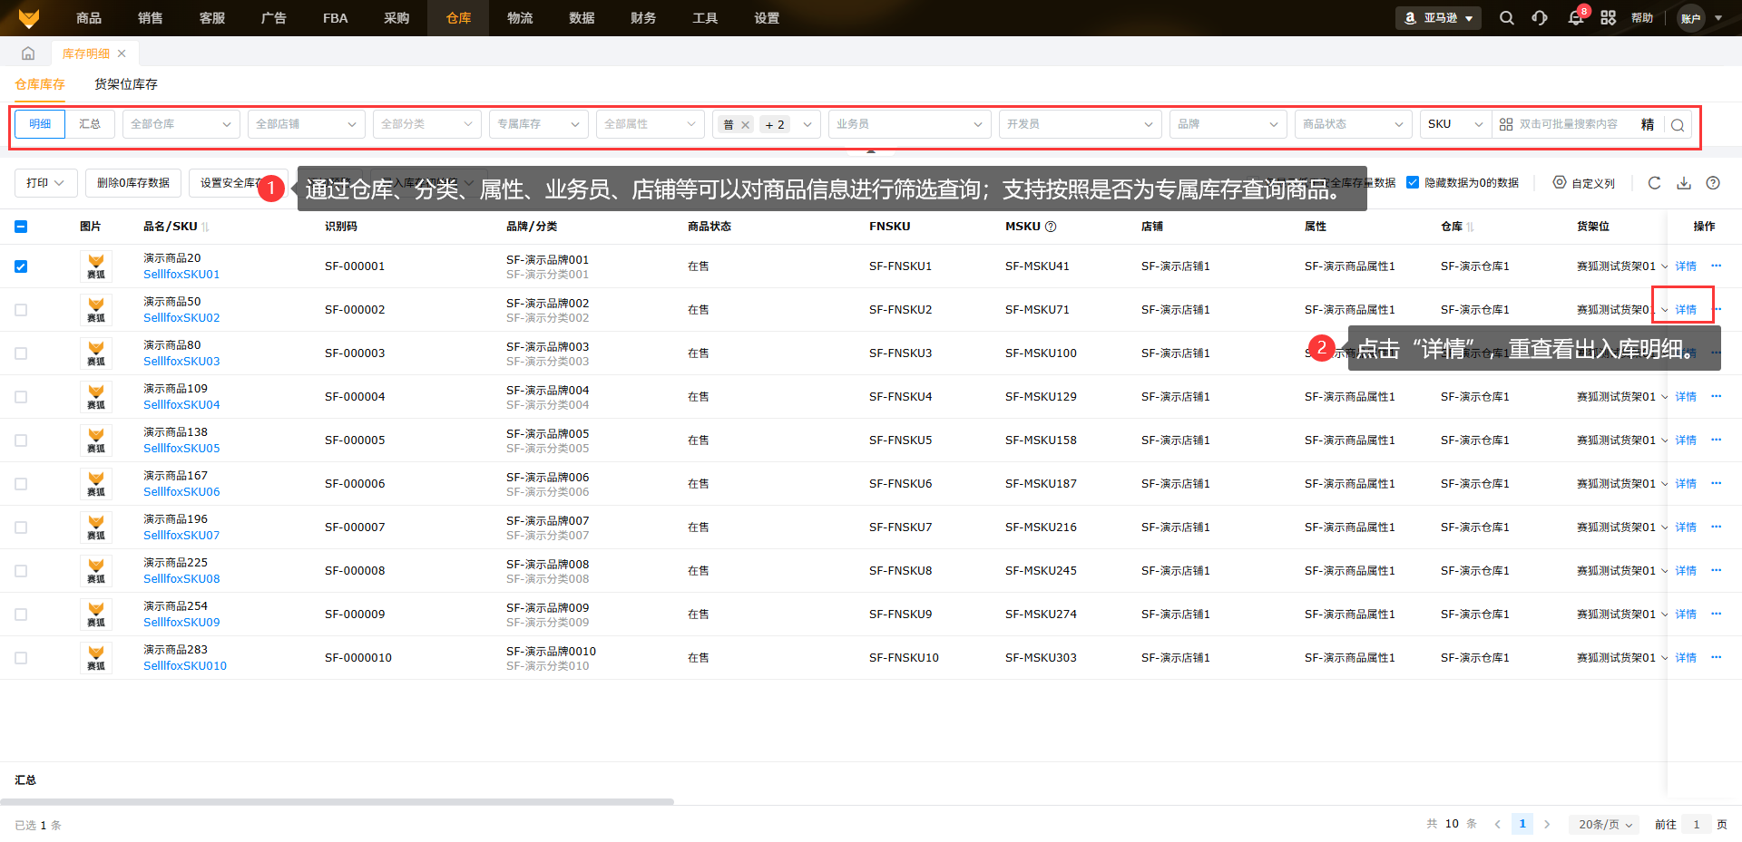Open the global search icon in top bar
The image size is (1742, 842).
[1507, 18]
